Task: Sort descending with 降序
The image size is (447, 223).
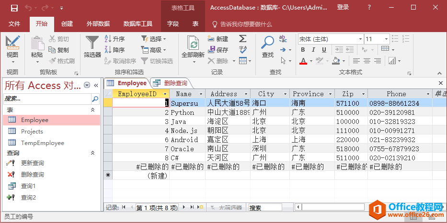Action: click(115, 50)
